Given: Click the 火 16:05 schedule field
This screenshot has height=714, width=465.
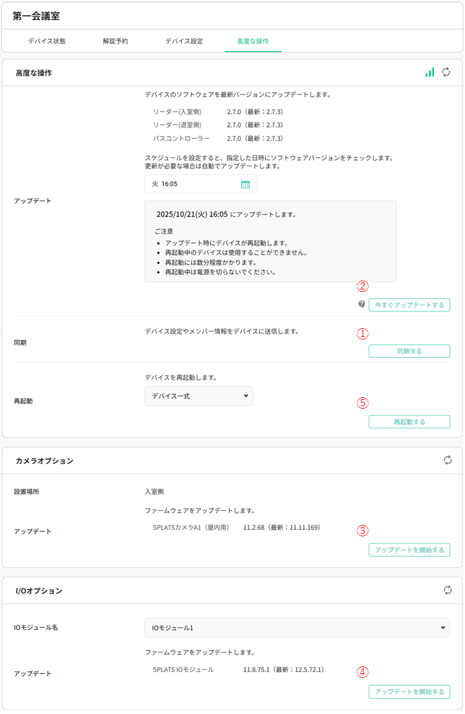Looking at the screenshot, I should tap(193, 184).
